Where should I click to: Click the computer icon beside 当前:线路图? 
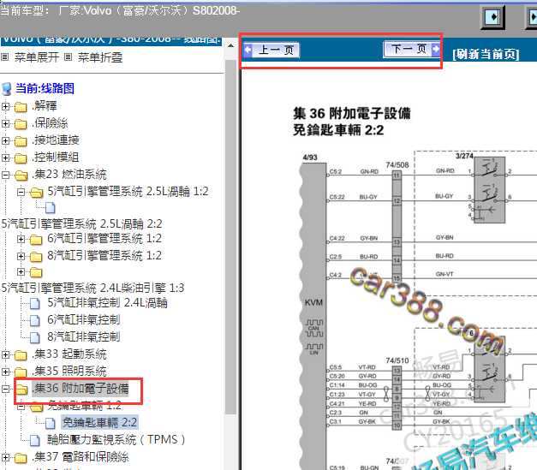pos(7,89)
